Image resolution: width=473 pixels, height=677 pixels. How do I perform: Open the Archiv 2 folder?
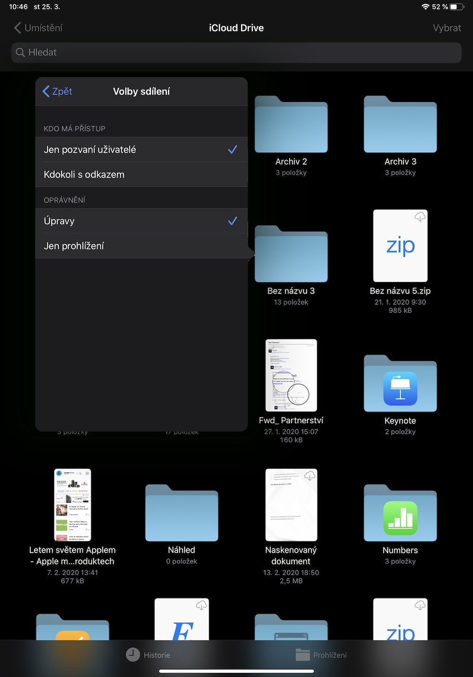coord(291,124)
